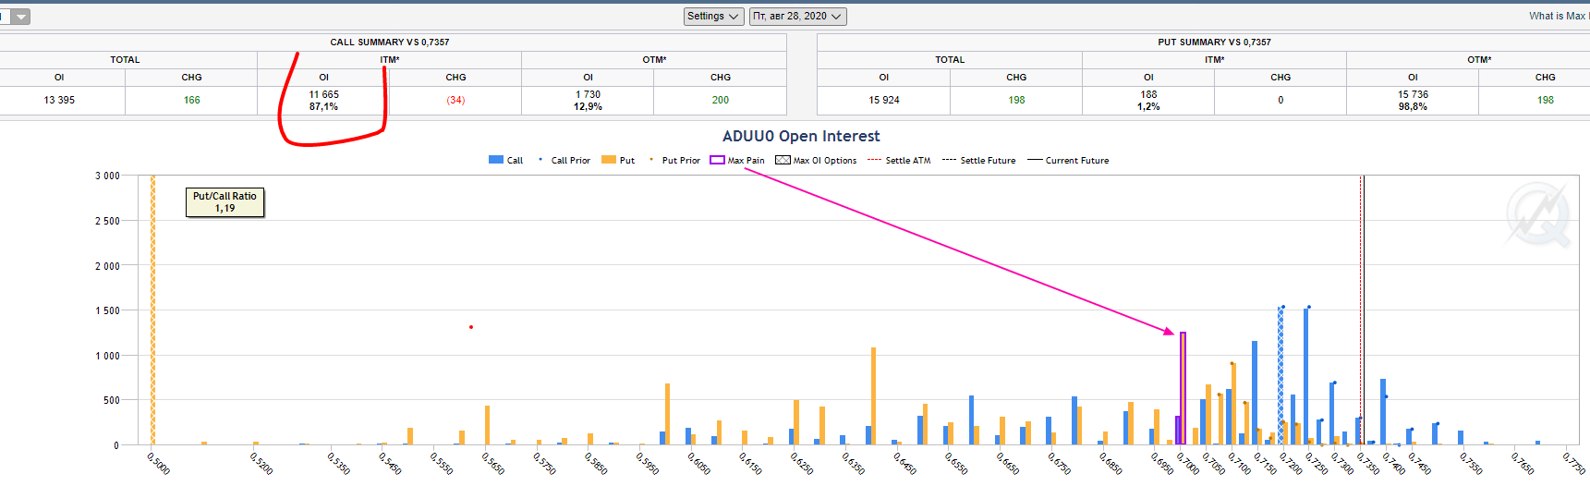Toggle the Call series in legend
1590x486 pixels.
(505, 160)
